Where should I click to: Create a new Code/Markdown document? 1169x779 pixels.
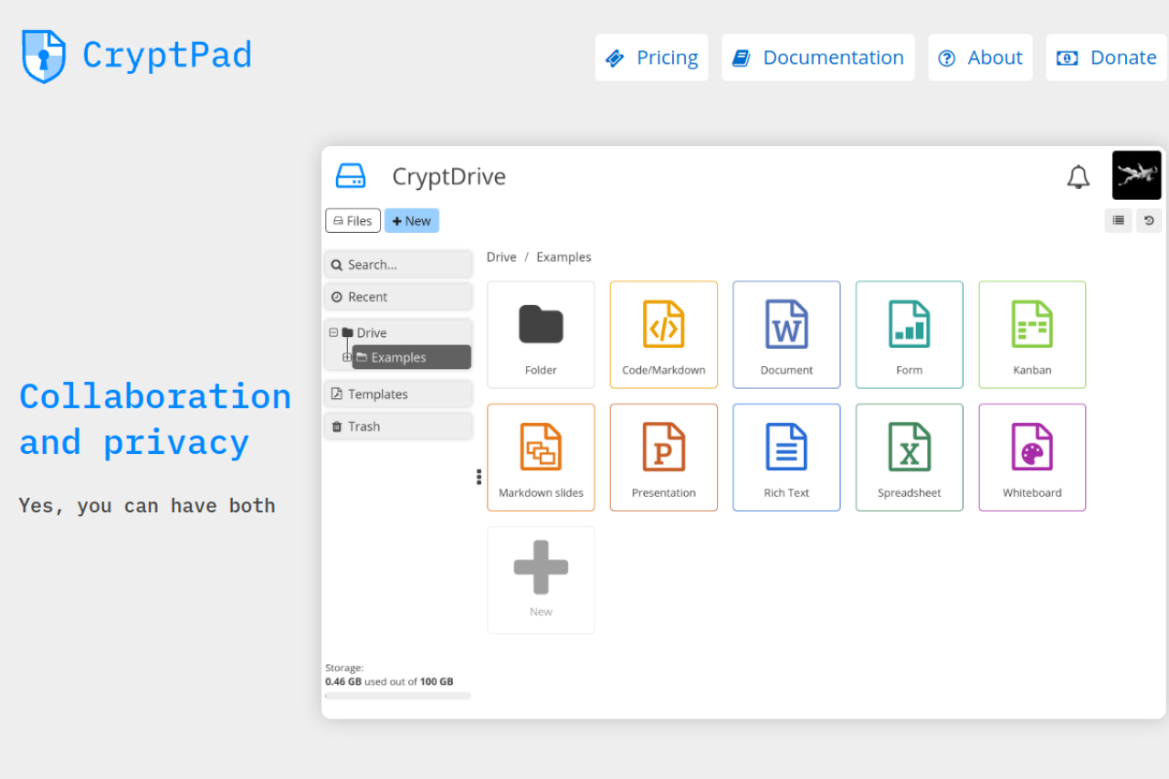(663, 334)
